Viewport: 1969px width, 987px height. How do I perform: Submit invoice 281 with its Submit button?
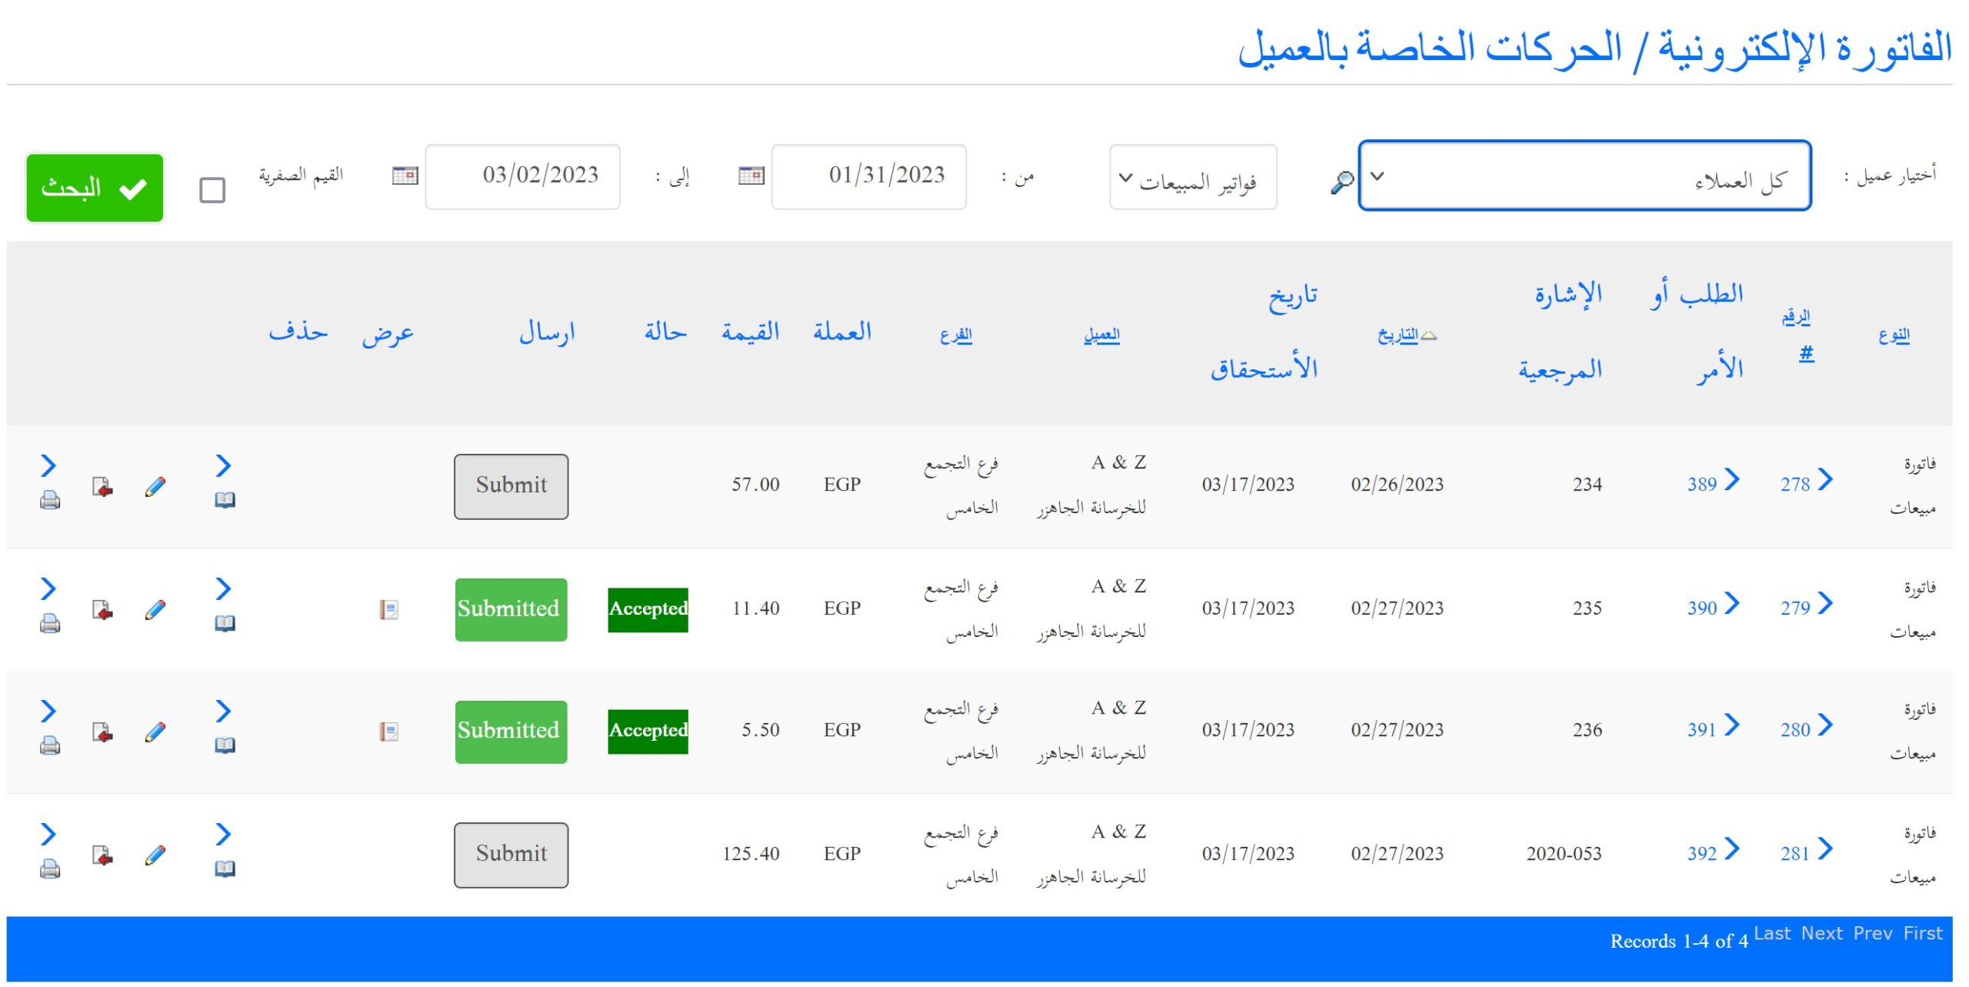(x=510, y=854)
